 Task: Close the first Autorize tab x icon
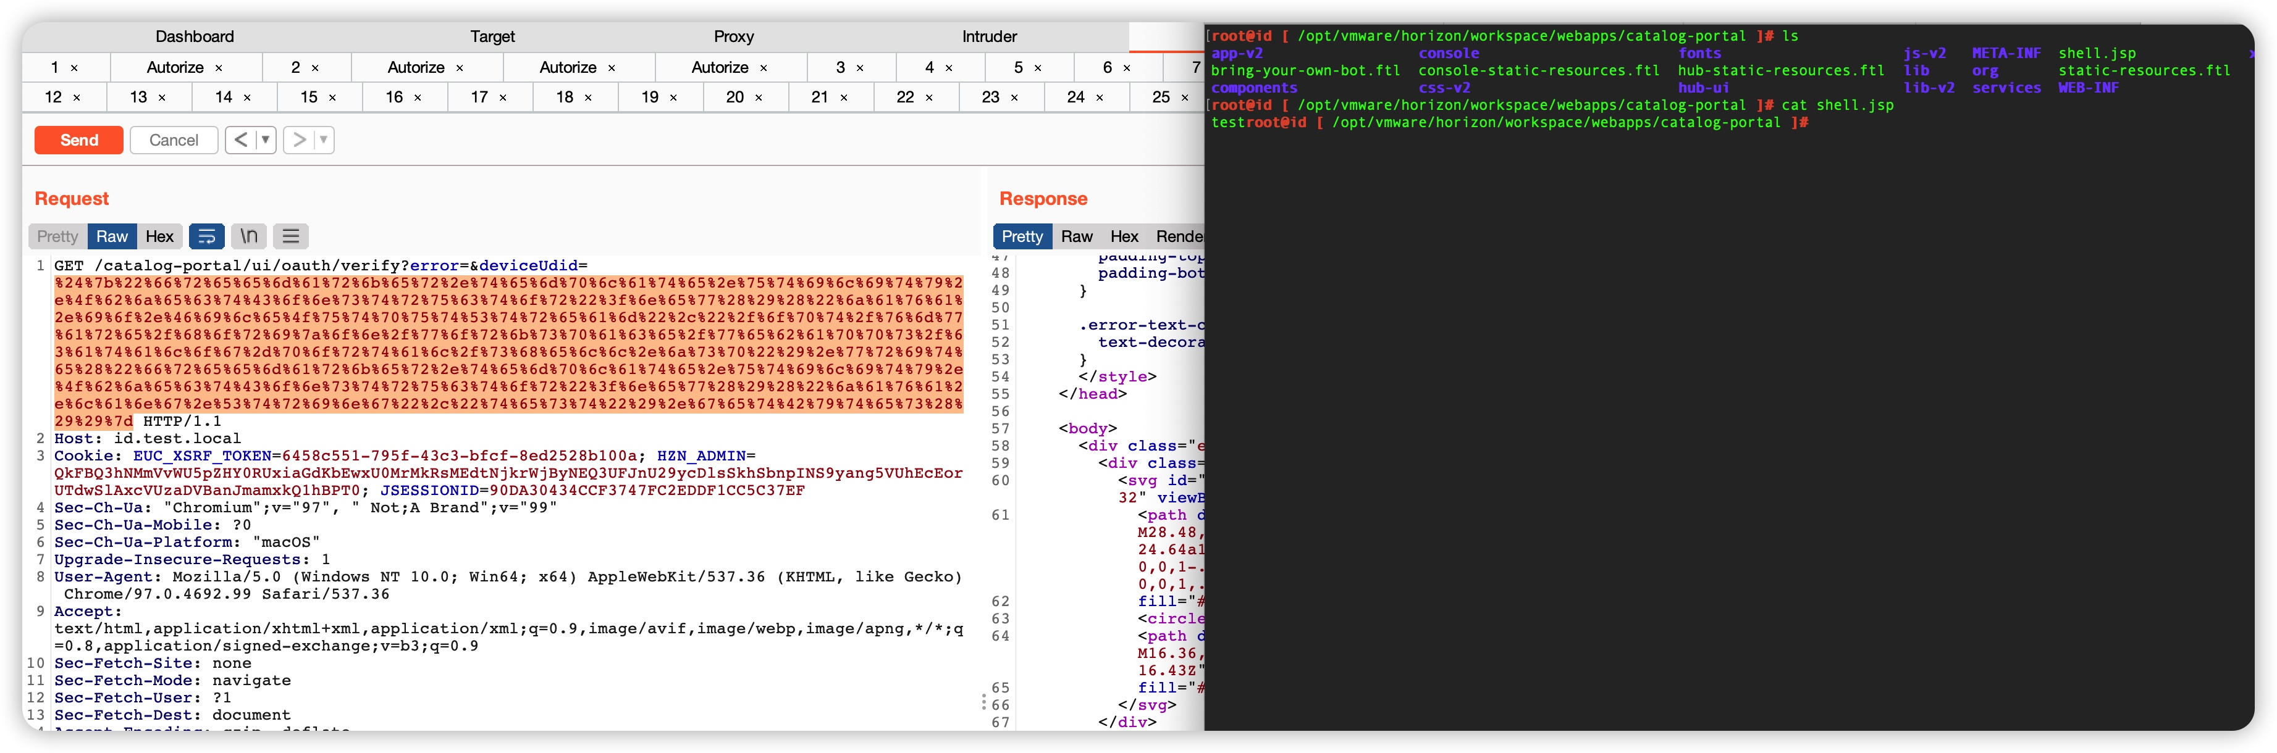tap(218, 68)
